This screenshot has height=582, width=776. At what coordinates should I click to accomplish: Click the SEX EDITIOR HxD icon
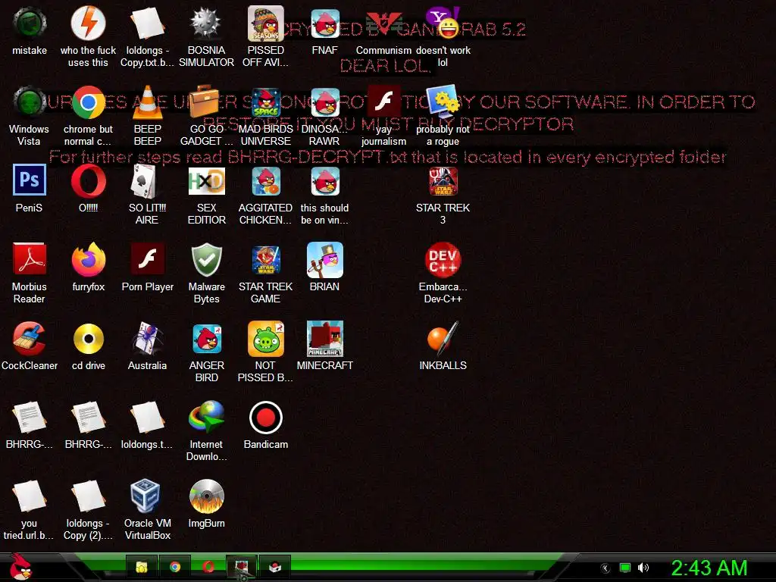click(x=206, y=181)
